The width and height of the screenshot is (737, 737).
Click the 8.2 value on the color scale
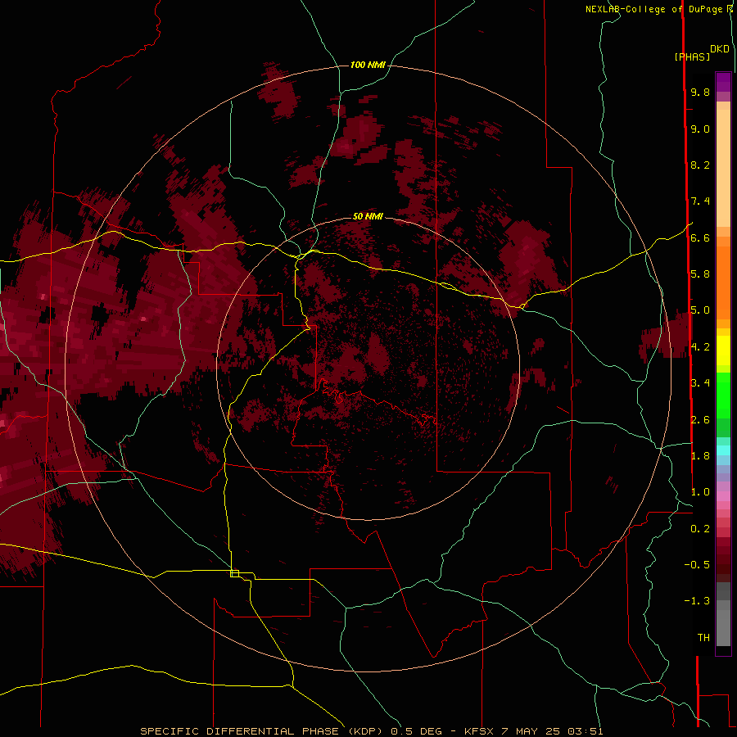(700, 165)
